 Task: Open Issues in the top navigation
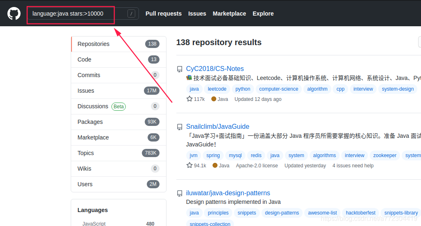[x=197, y=14]
